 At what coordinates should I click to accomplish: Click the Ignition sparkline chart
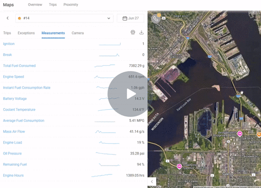pos(110,44)
